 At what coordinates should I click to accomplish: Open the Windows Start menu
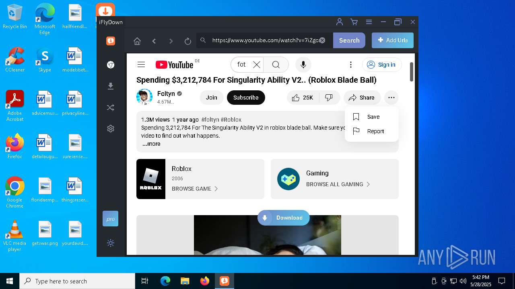coord(10,281)
